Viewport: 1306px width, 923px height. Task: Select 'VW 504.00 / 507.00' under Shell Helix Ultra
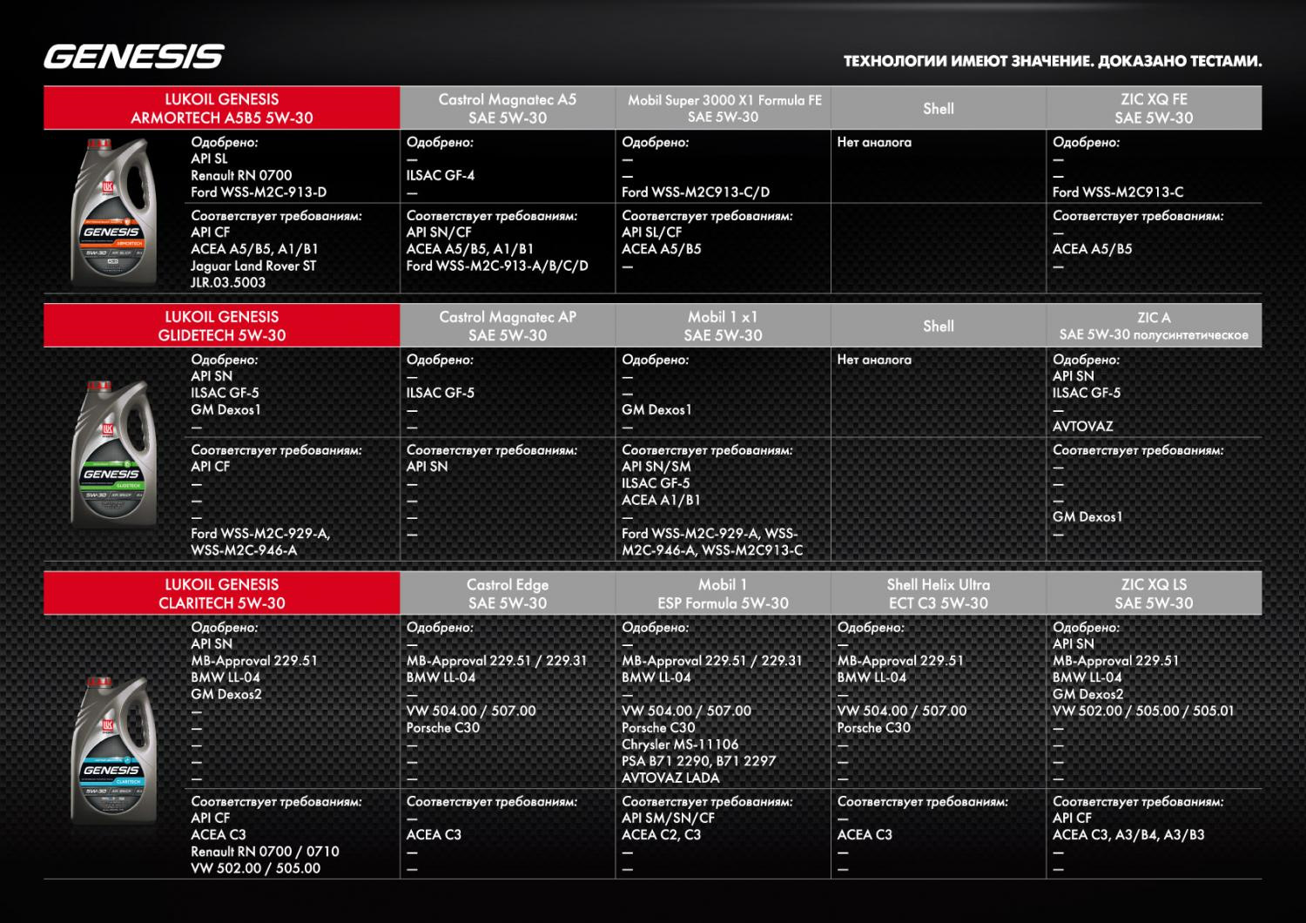(x=902, y=711)
